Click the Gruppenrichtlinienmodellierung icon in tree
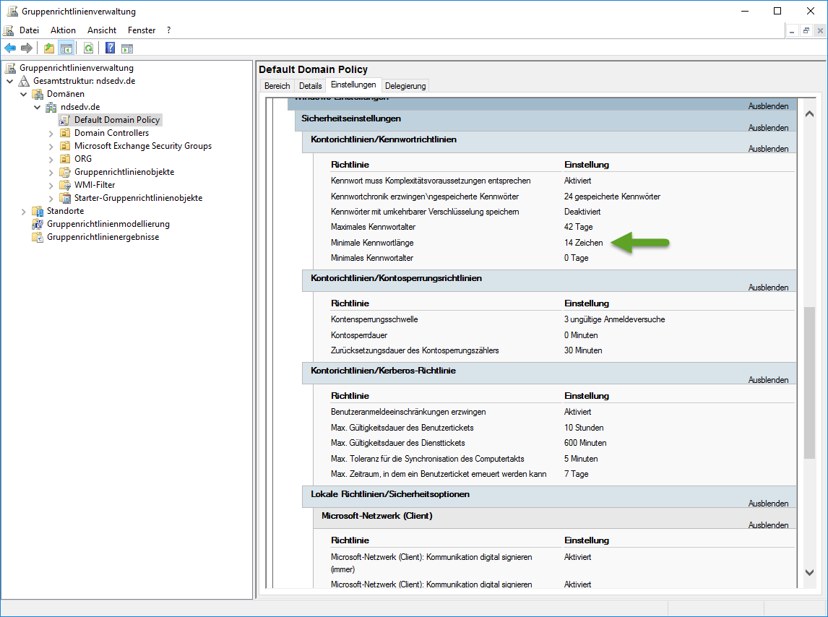The height and width of the screenshot is (617, 828). [x=38, y=224]
